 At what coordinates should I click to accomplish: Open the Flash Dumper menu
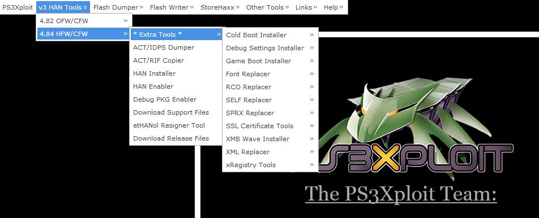118,7
